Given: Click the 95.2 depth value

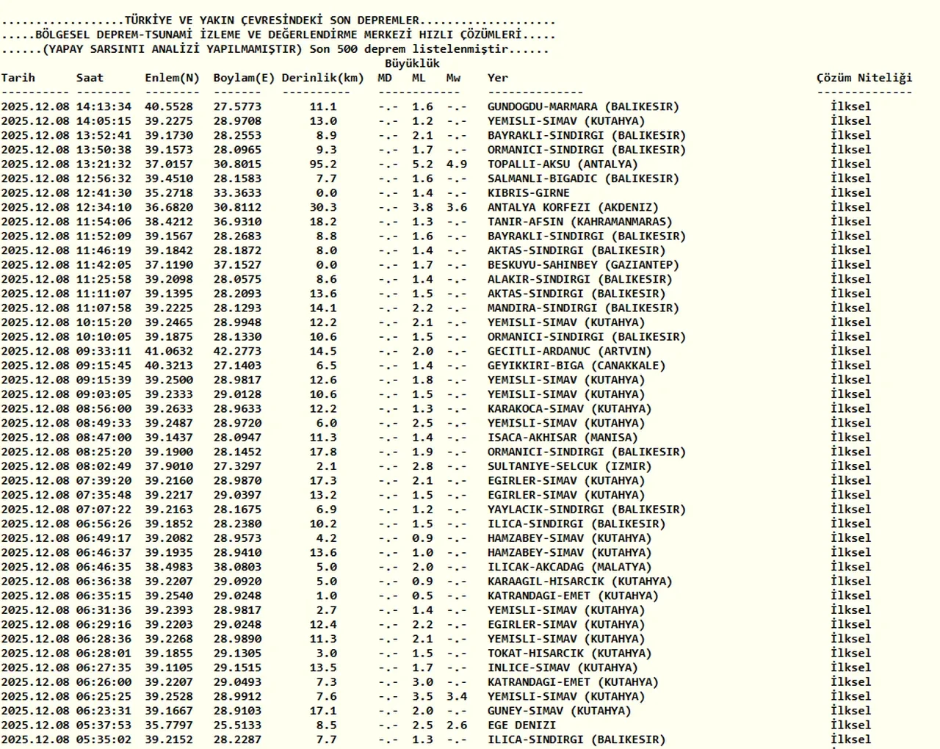Looking at the screenshot, I should click(x=323, y=164).
